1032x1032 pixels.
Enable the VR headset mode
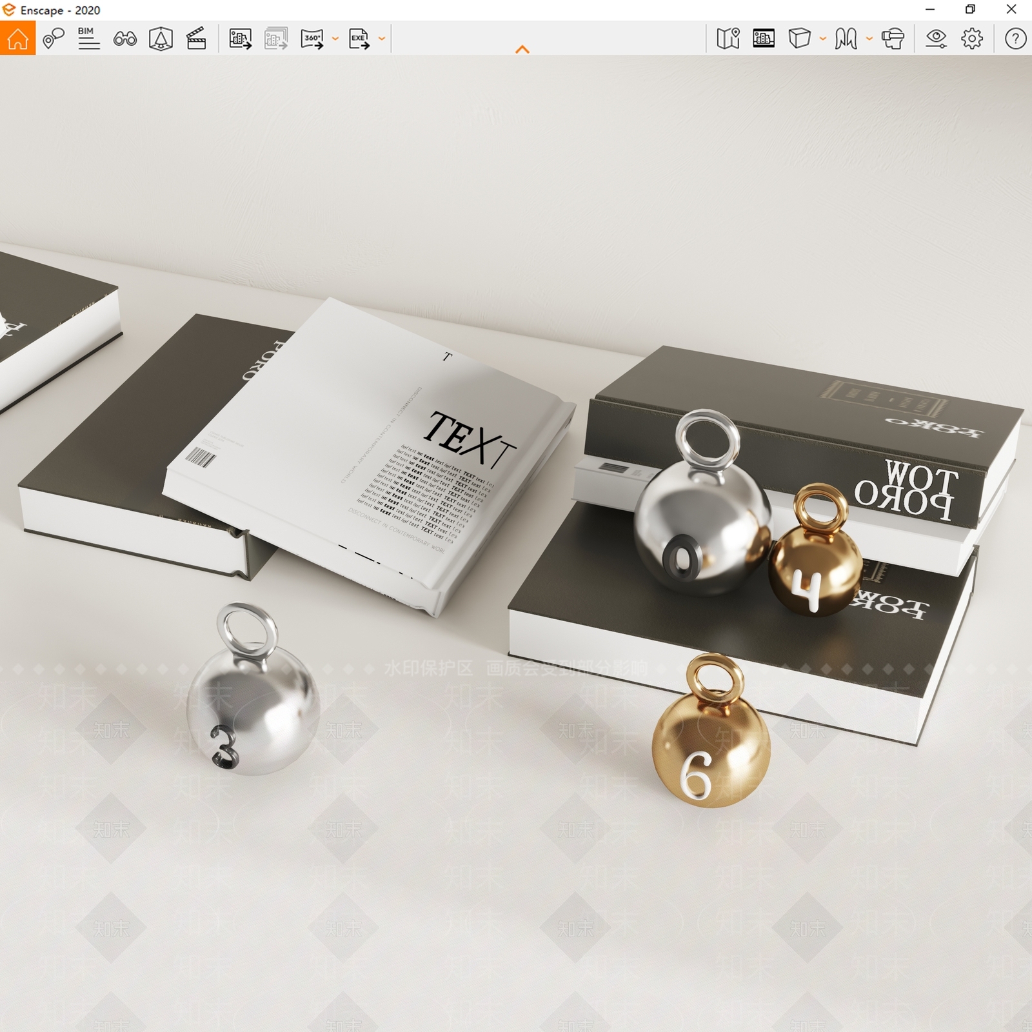pos(893,38)
